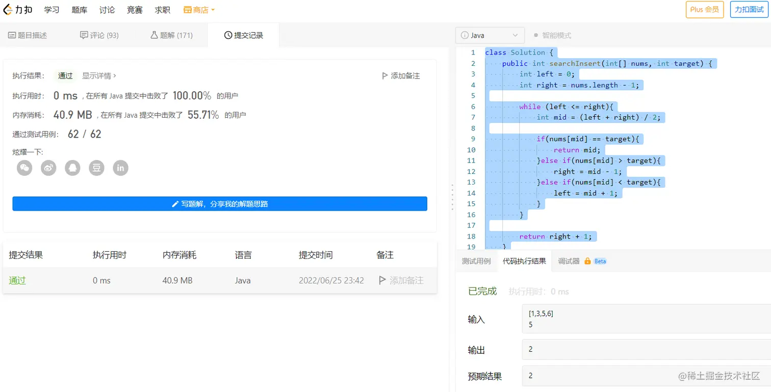Share result via WeChat icon
The height and width of the screenshot is (392, 771).
point(24,168)
